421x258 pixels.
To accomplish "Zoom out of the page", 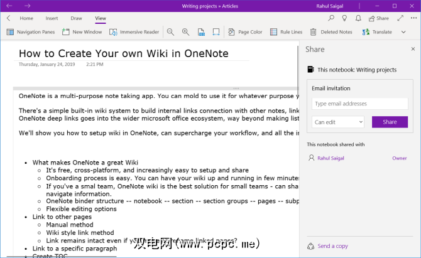I will click(x=170, y=31).
